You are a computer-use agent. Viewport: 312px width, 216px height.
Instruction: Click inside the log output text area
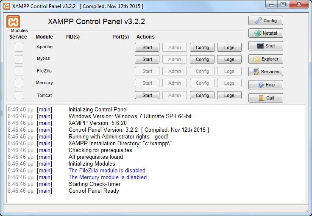click(x=156, y=154)
